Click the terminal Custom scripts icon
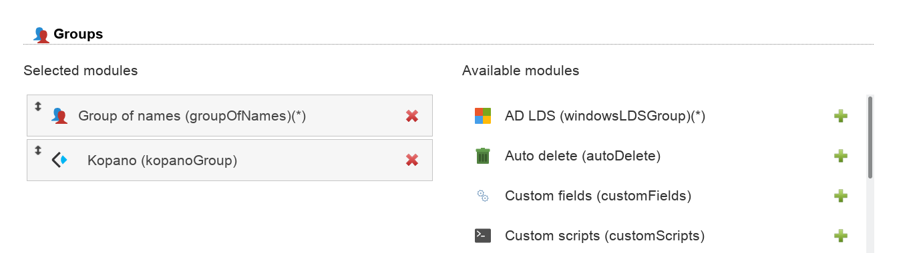 [x=482, y=236]
